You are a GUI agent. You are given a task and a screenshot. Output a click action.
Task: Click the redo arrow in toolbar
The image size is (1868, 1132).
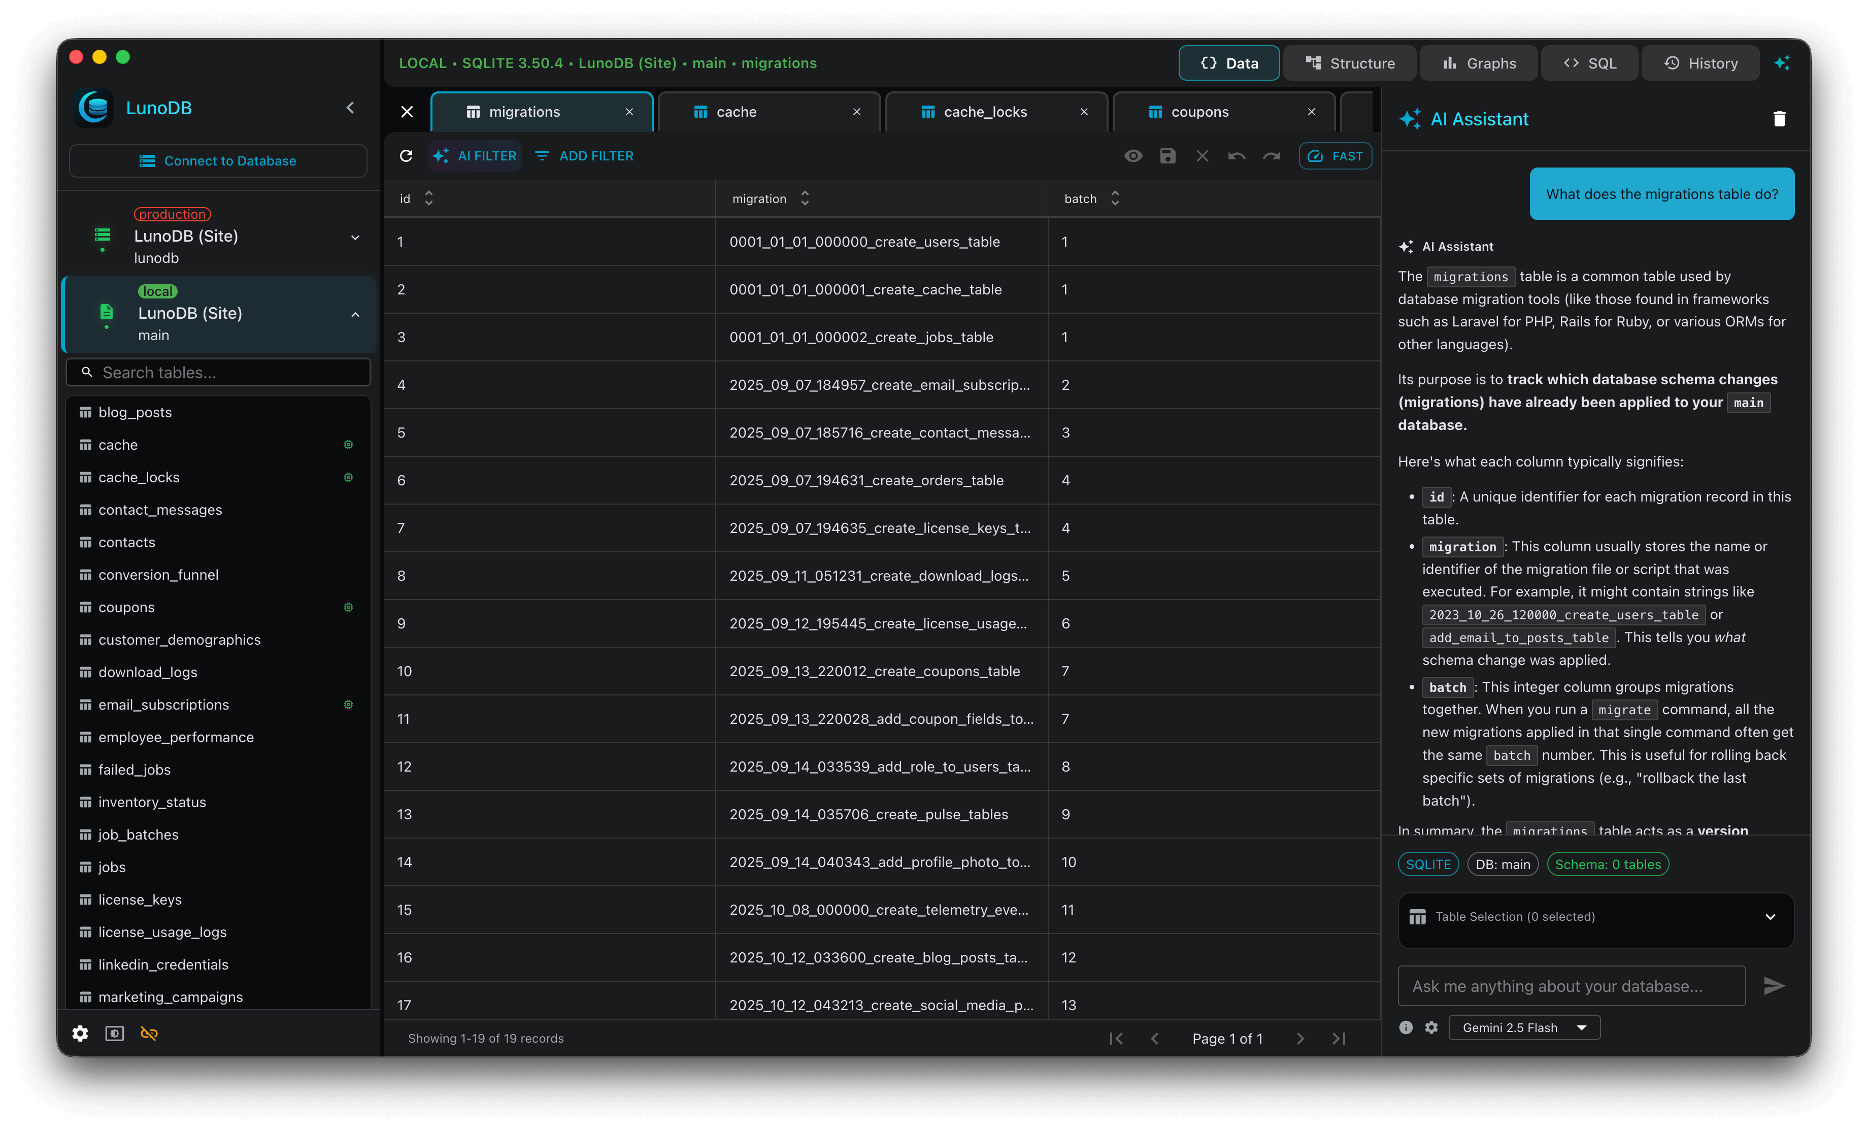tap(1272, 155)
